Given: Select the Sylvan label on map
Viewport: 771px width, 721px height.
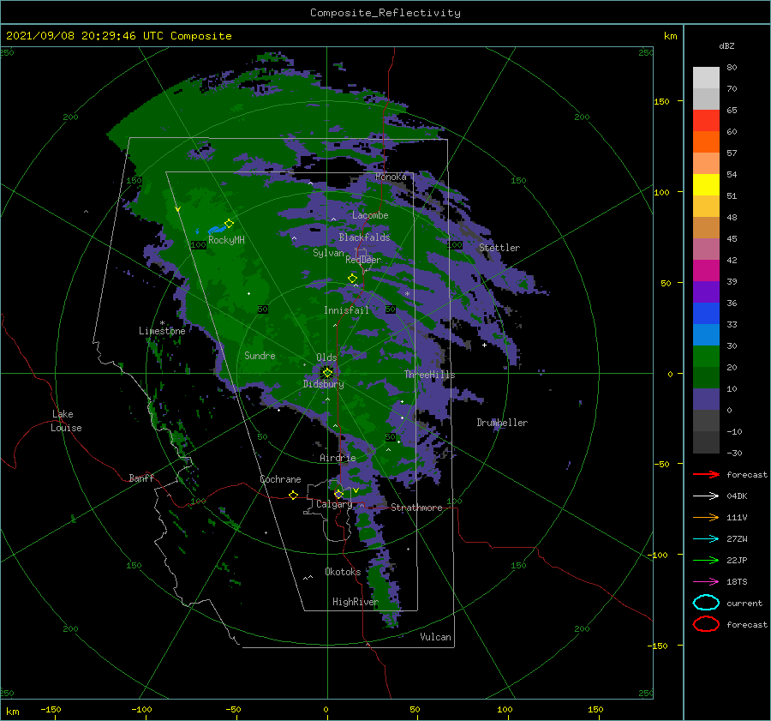Looking at the screenshot, I should click(x=328, y=253).
